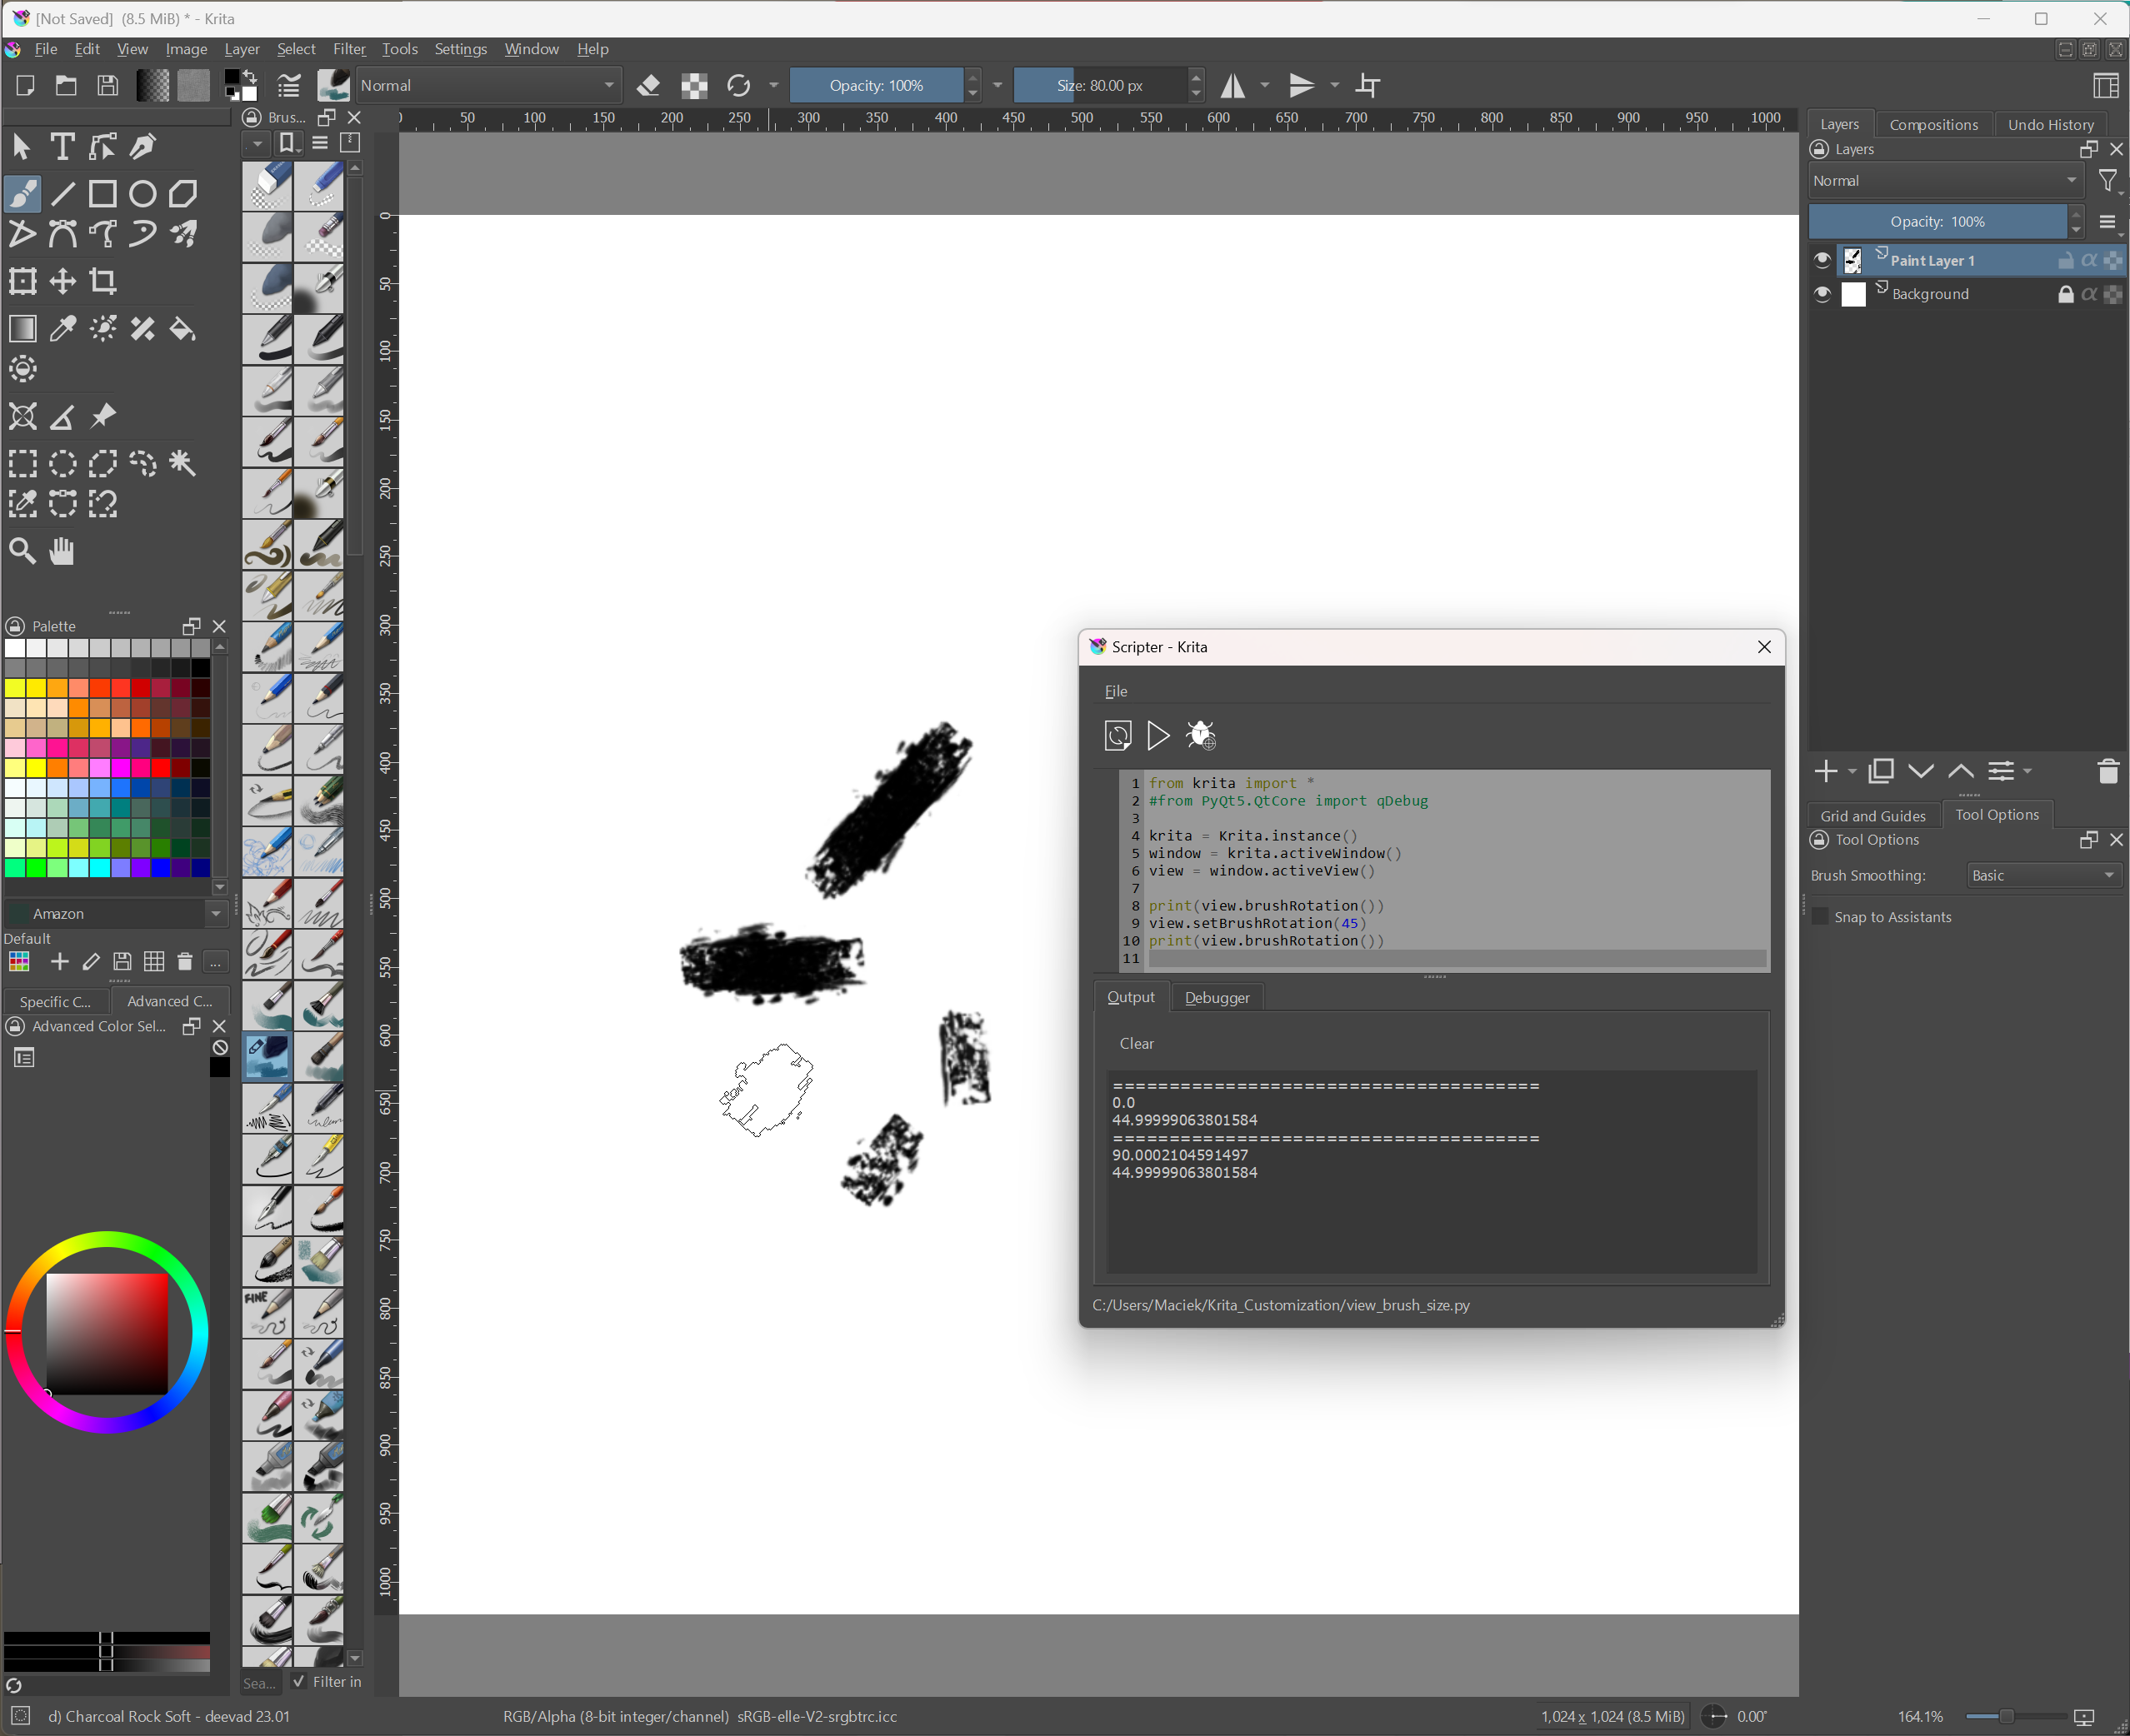The image size is (2130, 1736).
Task: Open the Normal blending mode dropdown in the toolbar
Action: pyautogui.click(x=487, y=86)
